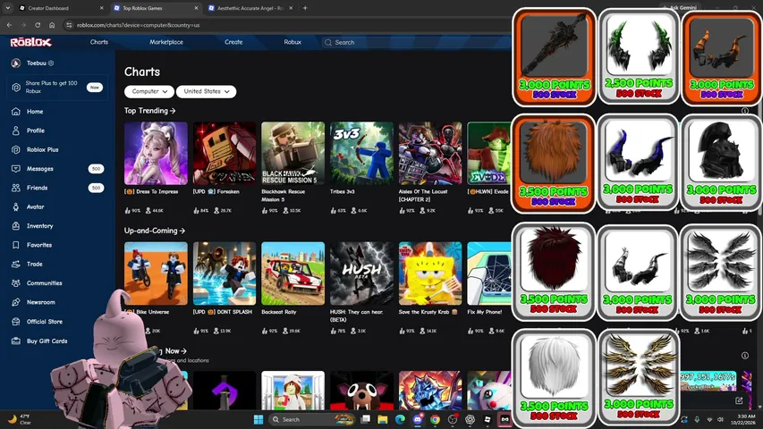This screenshot has height=429, width=763.
Task: Click the New badge on Share Plus
Action: pyautogui.click(x=95, y=88)
